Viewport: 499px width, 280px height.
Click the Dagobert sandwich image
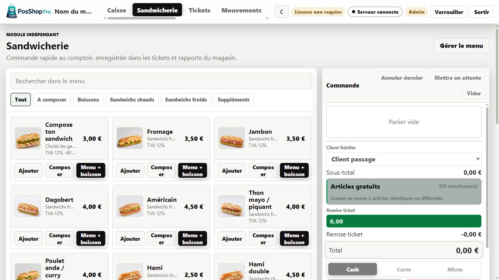click(28, 206)
